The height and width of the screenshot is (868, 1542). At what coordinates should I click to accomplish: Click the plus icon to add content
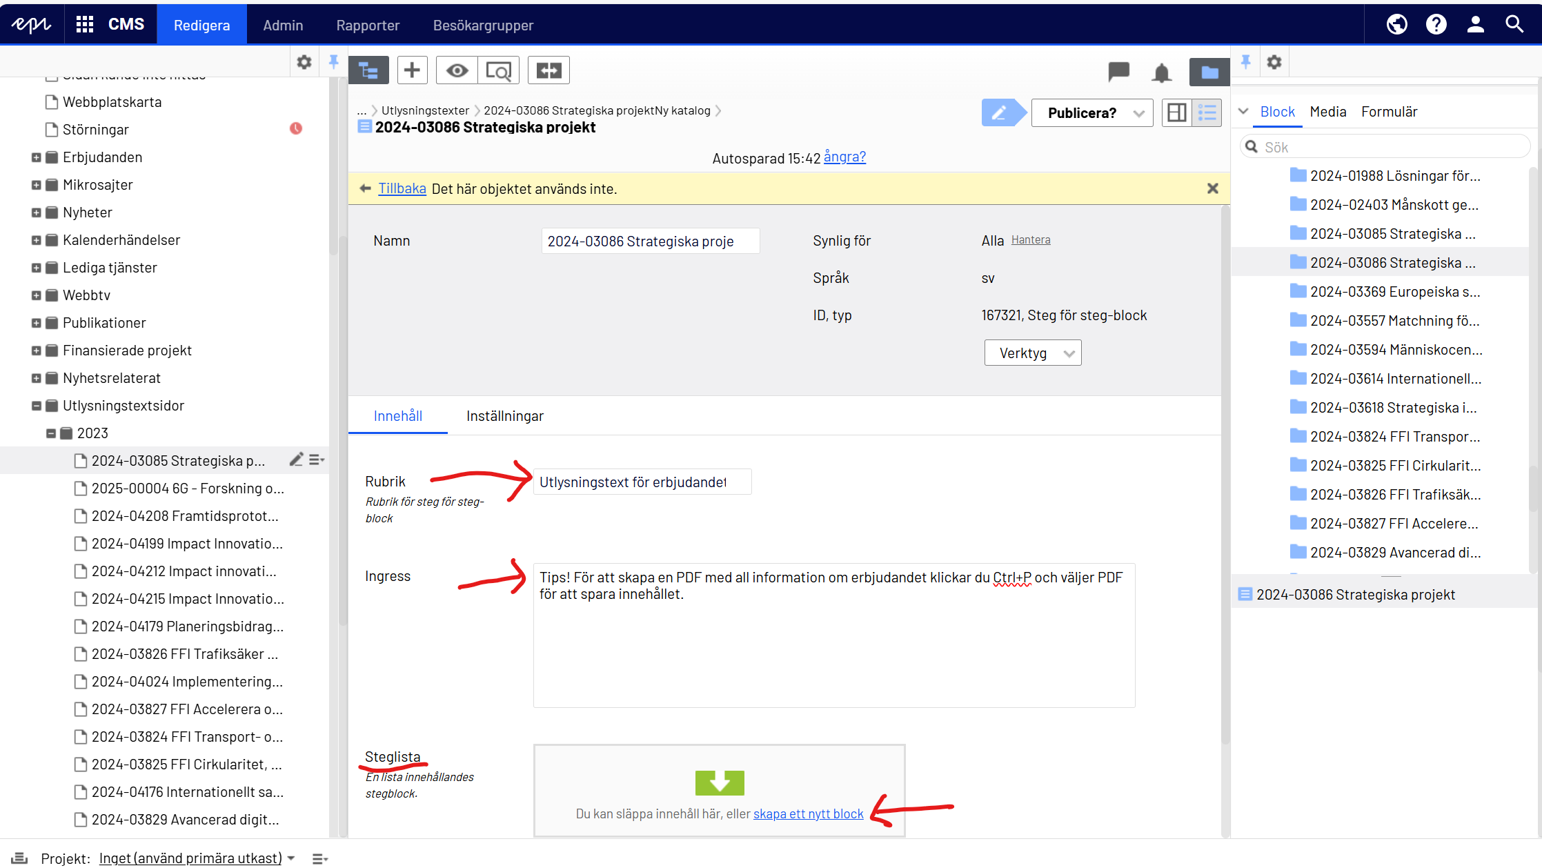(x=412, y=70)
